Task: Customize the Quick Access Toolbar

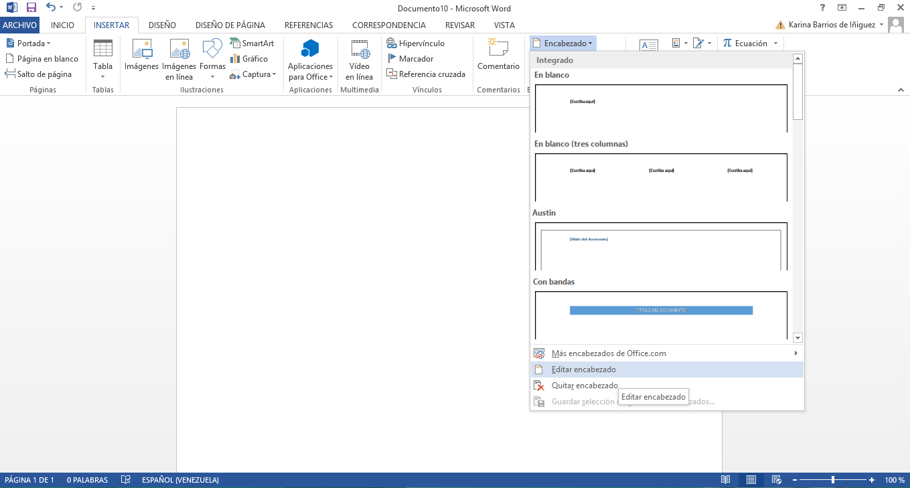Action: pyautogui.click(x=93, y=8)
